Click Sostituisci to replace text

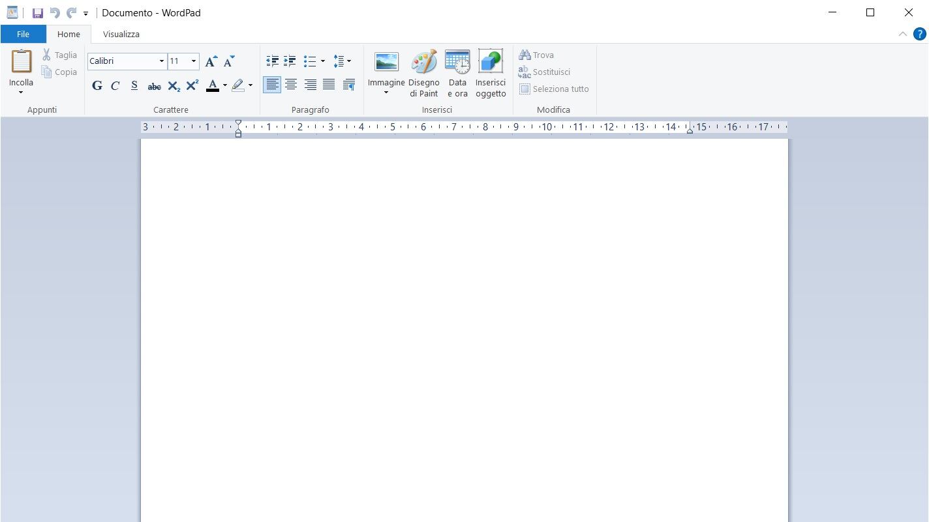[545, 72]
